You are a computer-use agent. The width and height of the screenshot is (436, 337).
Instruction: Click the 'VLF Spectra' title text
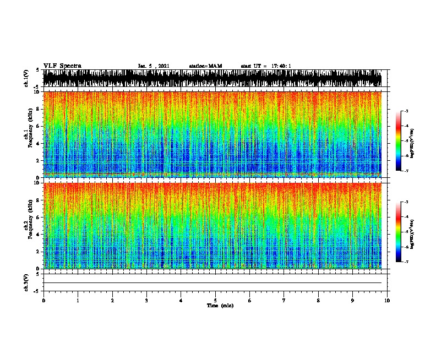(62, 66)
